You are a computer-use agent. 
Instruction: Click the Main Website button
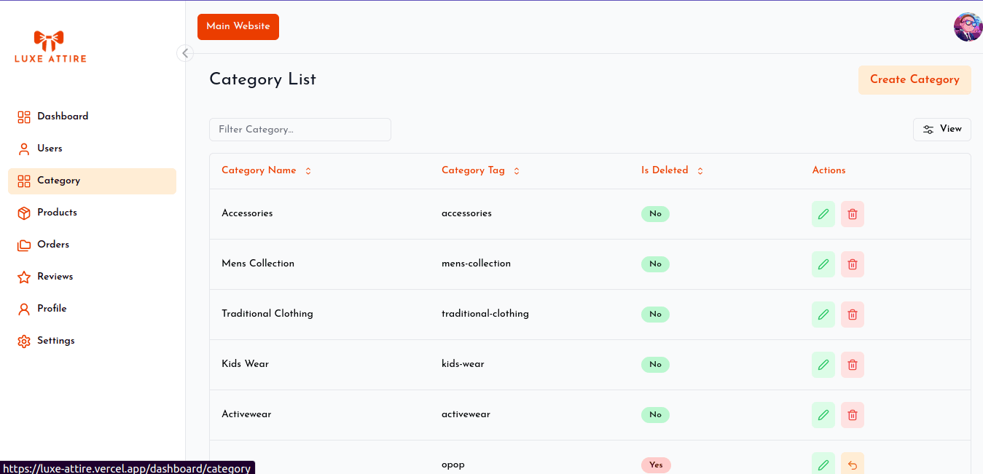238,27
